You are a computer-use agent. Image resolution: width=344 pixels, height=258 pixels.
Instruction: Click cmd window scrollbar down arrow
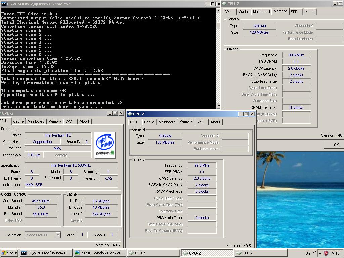(218, 106)
